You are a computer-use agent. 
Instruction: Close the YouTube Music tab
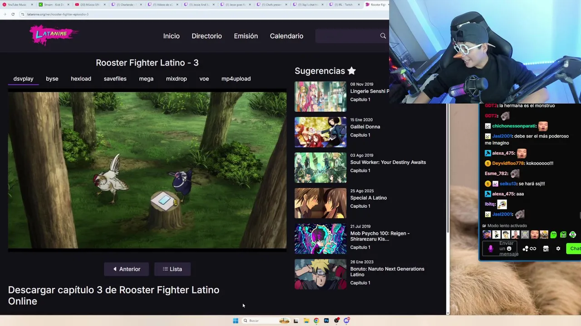click(32, 5)
